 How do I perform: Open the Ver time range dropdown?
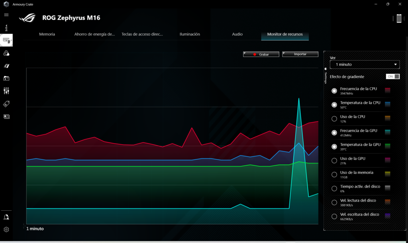tap(365, 65)
